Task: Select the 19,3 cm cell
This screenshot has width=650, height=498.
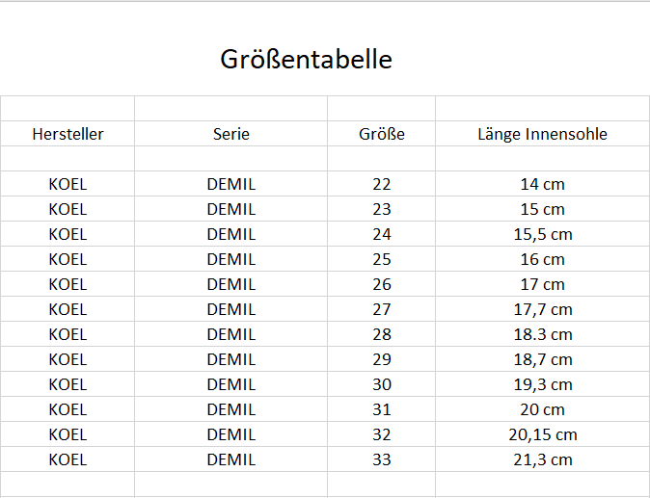Action: pos(542,384)
